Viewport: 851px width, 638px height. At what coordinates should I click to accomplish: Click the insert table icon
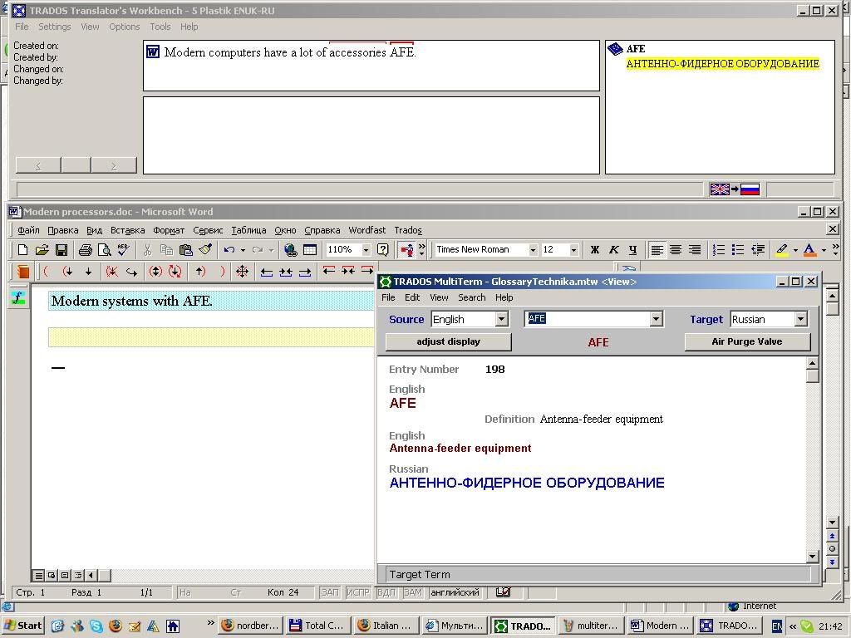[x=310, y=249]
